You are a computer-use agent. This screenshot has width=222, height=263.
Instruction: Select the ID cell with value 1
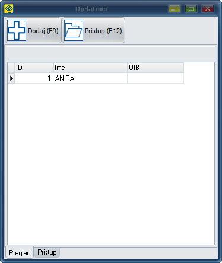coord(34,78)
